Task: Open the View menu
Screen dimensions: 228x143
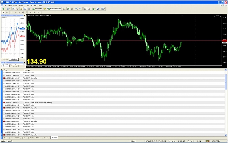Action: coord(10,5)
